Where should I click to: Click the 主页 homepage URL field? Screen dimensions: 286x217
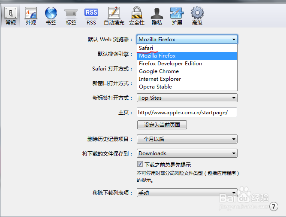click(x=187, y=113)
